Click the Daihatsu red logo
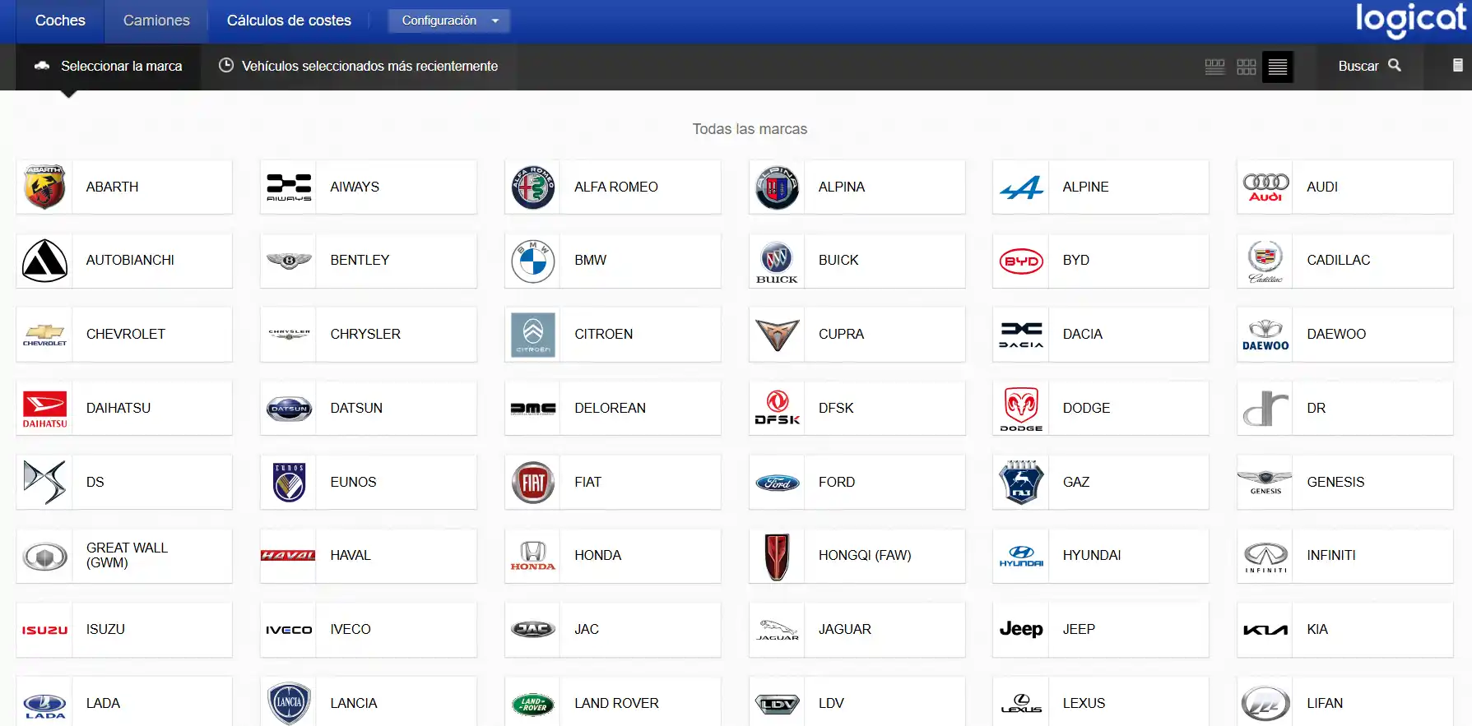1472x726 pixels. [x=44, y=409]
